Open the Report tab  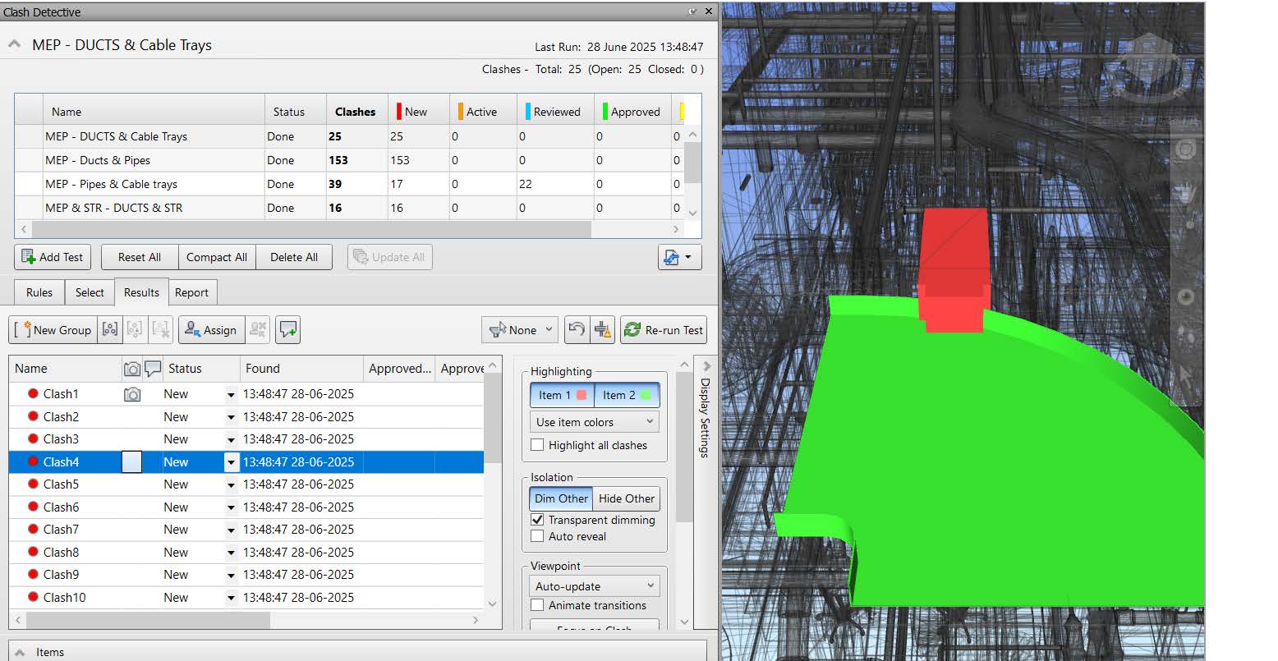pyautogui.click(x=191, y=292)
